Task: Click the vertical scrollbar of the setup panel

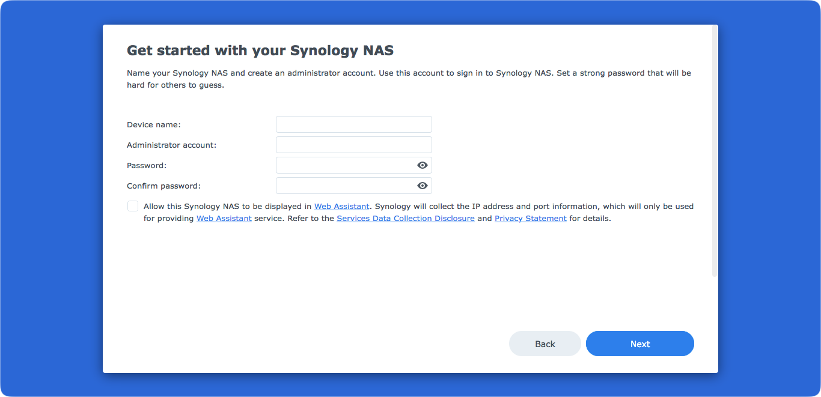Action: coord(715,151)
